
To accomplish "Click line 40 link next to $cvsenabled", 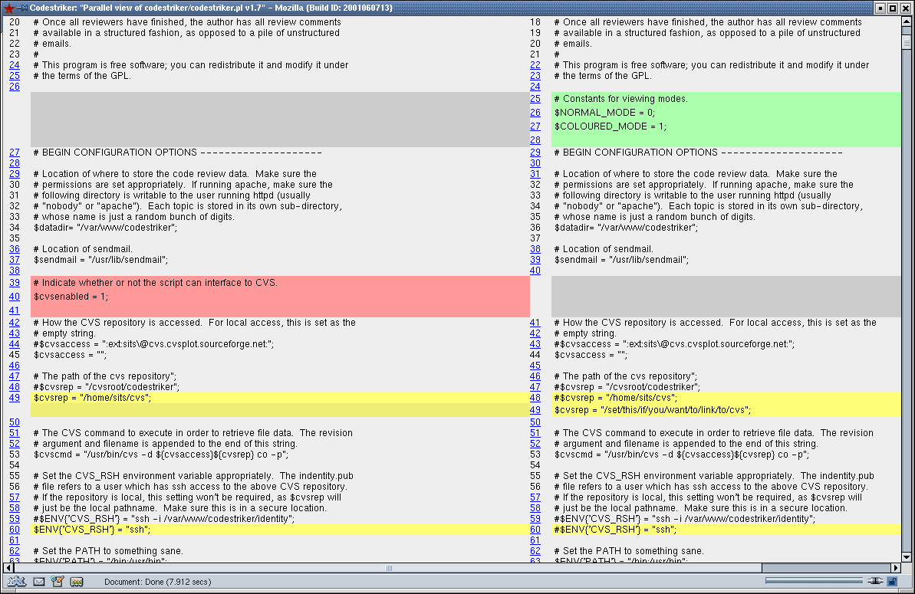I will point(15,297).
